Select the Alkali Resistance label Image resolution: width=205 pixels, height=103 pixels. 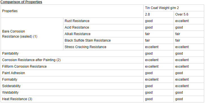(x=77, y=34)
